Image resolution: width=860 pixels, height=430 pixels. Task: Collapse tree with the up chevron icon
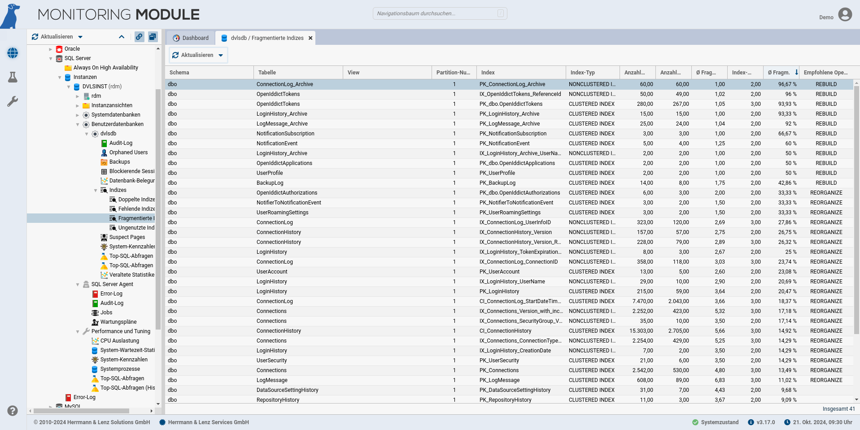point(122,37)
